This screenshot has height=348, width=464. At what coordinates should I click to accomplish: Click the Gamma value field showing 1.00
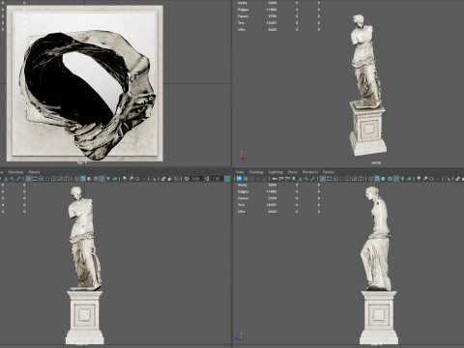coord(217,179)
